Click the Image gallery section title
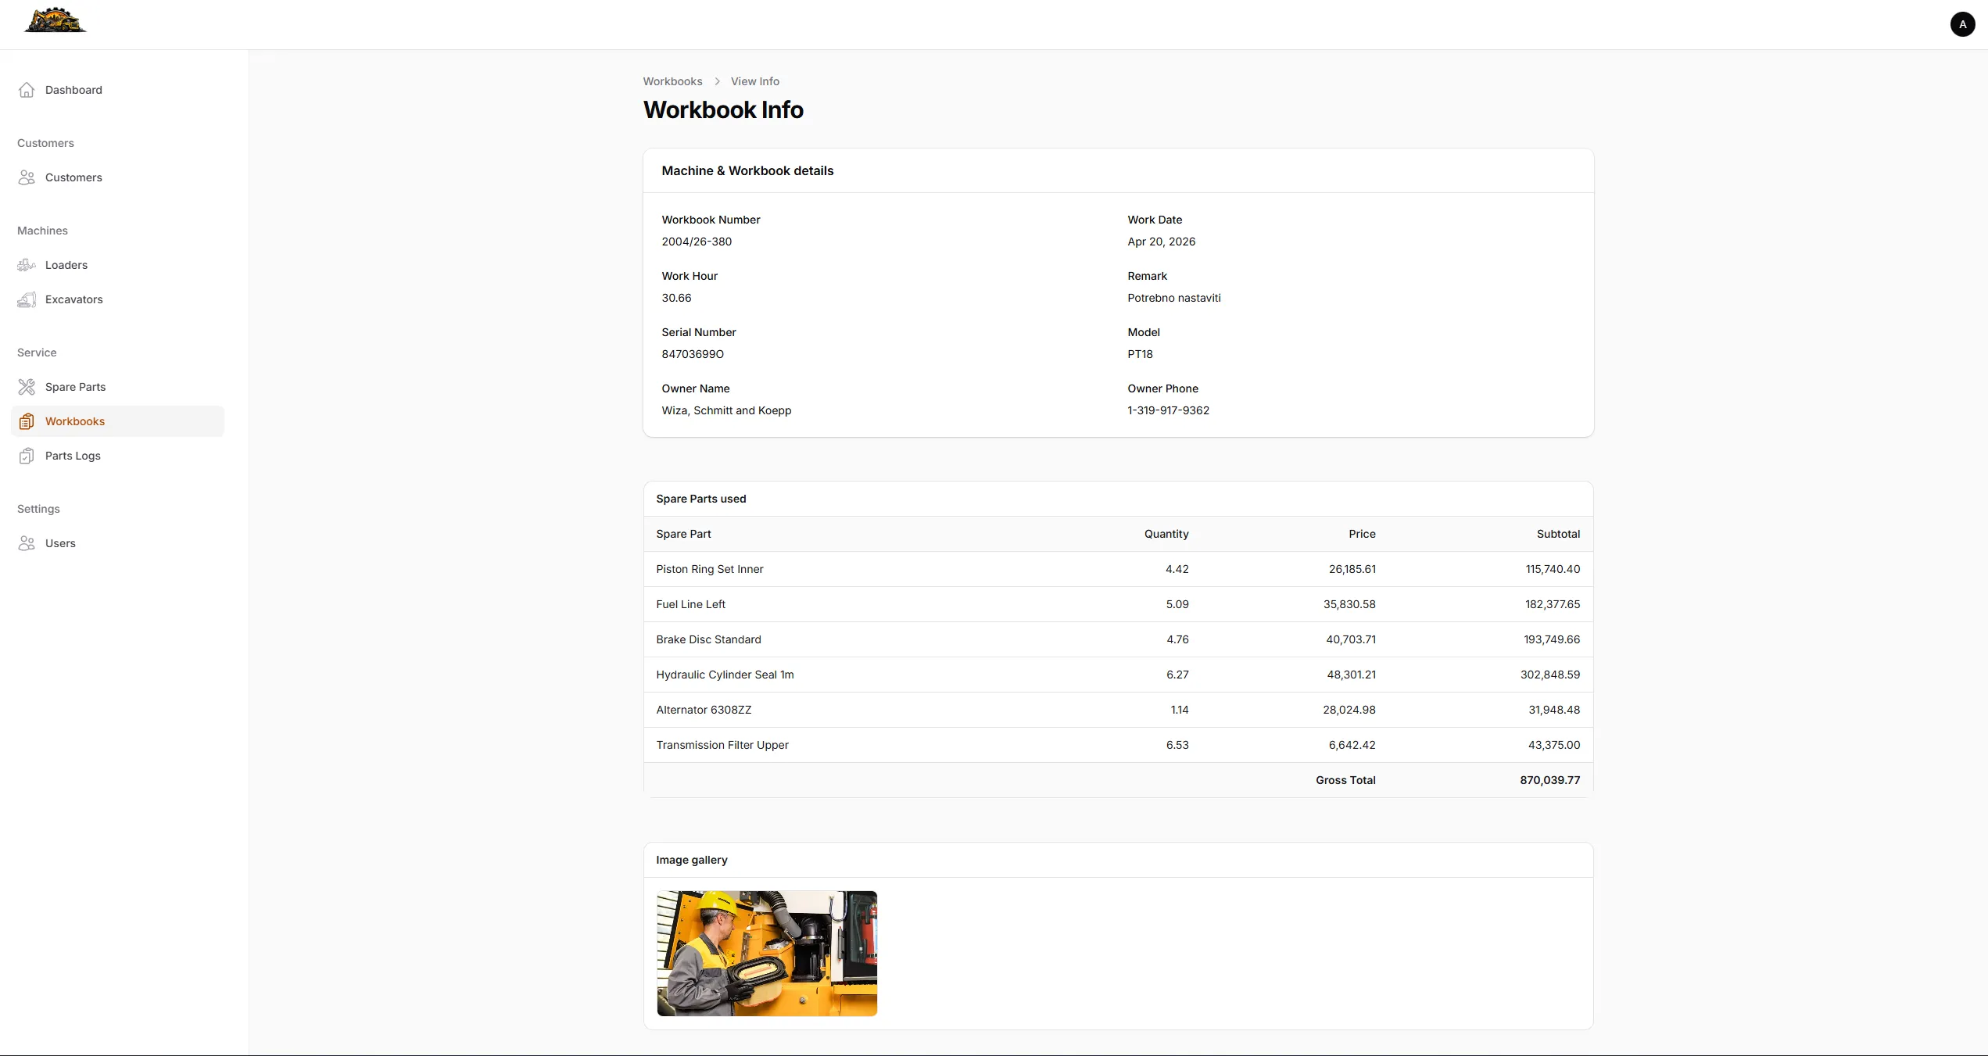1988x1056 pixels. pyautogui.click(x=691, y=860)
